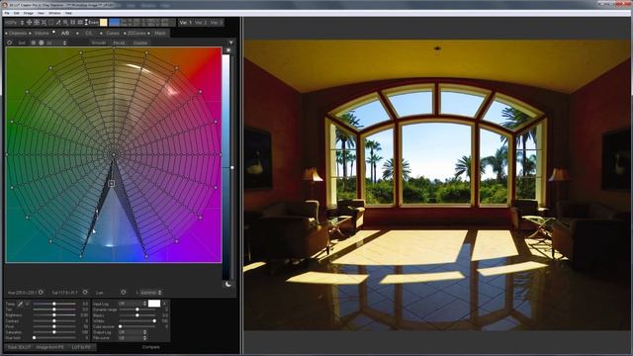Click the Hue twist slider handle

(x=35, y=338)
